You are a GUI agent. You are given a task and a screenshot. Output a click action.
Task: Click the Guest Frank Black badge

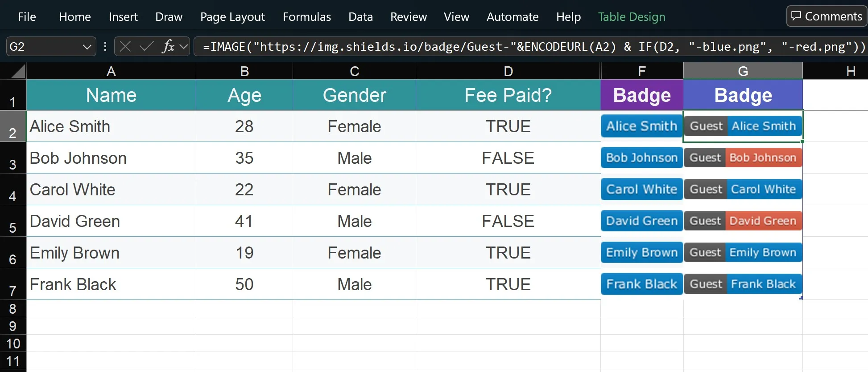coord(743,284)
